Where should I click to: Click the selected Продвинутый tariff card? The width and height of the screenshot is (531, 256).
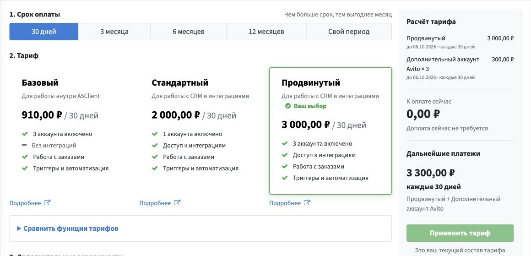[x=331, y=131]
